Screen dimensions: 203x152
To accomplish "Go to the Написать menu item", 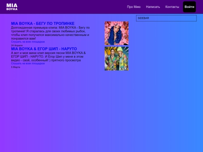I will tap(153, 7).
